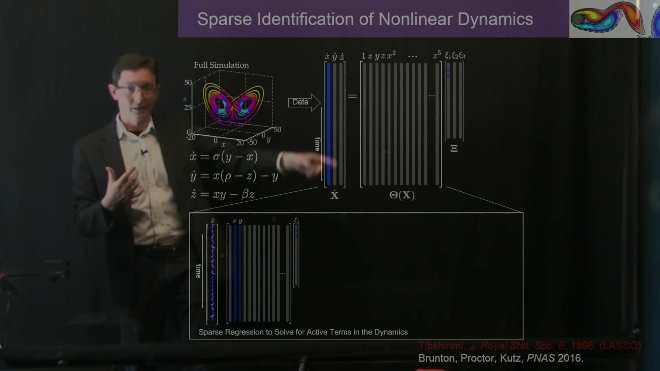
Task: Select the fluid flow vortex thumbnail in the header
Action: (x=614, y=19)
